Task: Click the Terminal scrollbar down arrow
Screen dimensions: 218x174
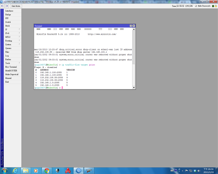Action: click(134, 87)
